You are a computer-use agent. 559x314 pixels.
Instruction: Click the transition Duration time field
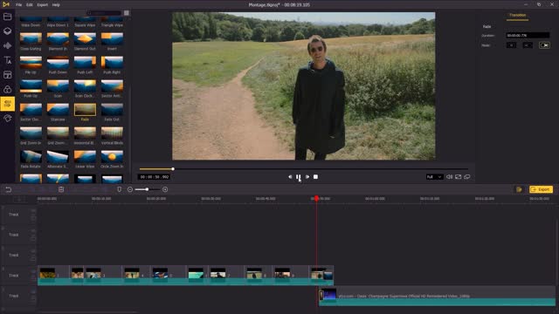[x=528, y=35]
